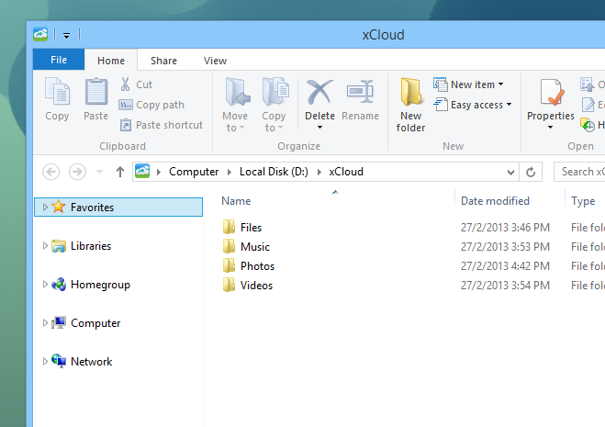
Task: Go up one folder level
Action: point(120,172)
